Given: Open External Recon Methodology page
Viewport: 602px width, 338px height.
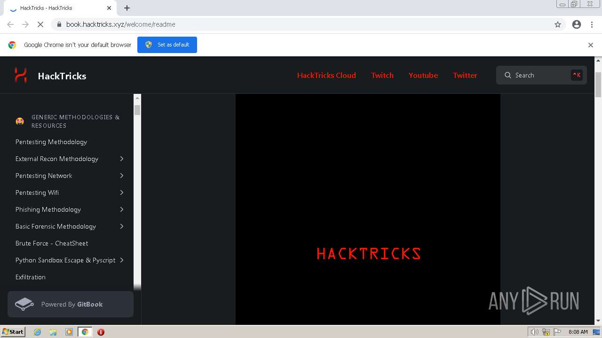Looking at the screenshot, I should 57,159.
